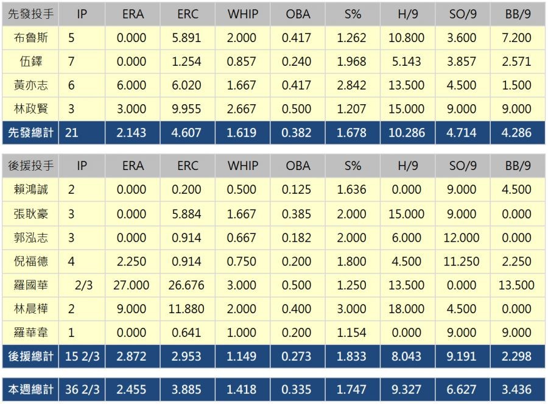Click the 後援總計 total row label
The height and width of the screenshot is (404, 548).
tap(30, 356)
